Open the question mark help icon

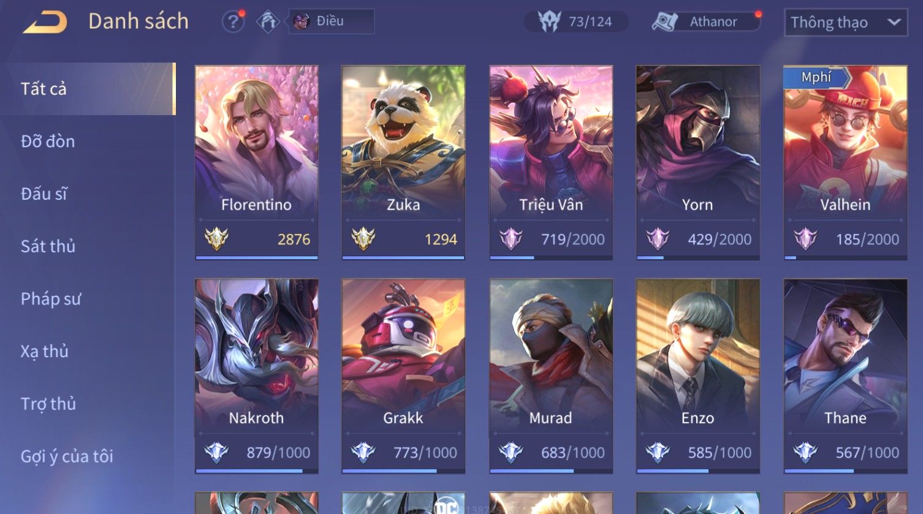(232, 22)
